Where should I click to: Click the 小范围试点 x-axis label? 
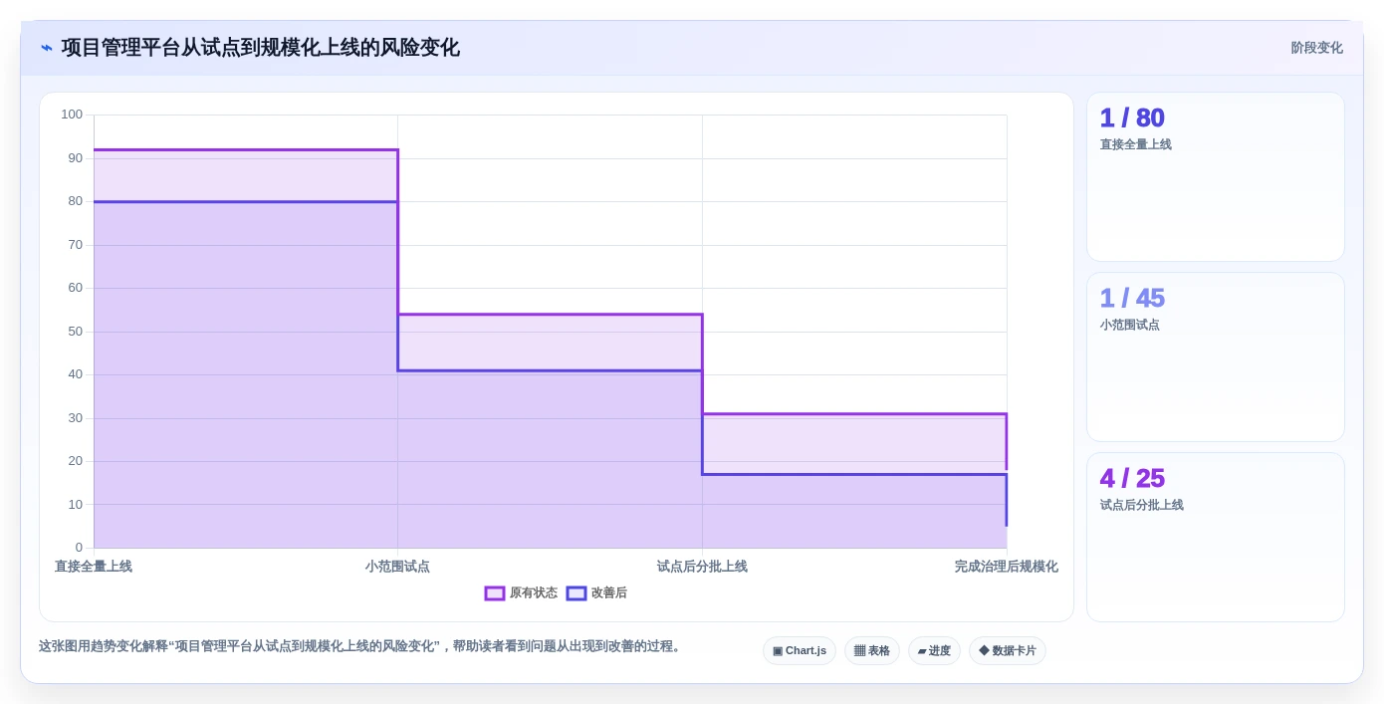(397, 567)
